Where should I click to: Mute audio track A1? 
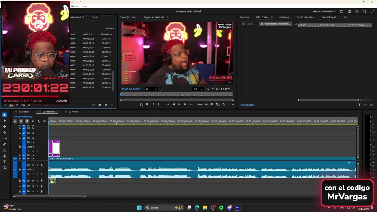(33, 165)
